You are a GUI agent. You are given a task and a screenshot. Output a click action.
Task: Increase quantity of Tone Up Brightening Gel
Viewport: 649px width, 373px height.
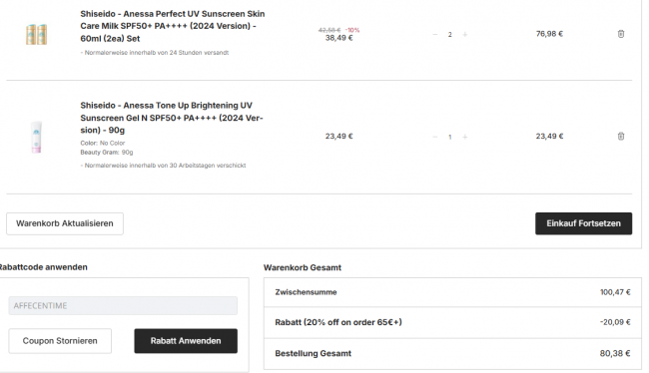click(x=465, y=137)
